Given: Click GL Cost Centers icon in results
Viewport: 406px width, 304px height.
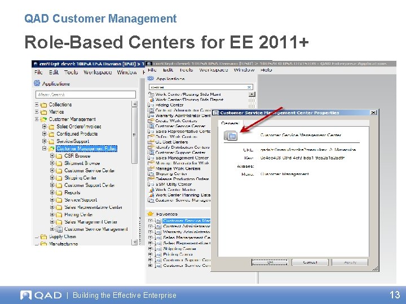Looking at the screenshot, I should [151, 142].
